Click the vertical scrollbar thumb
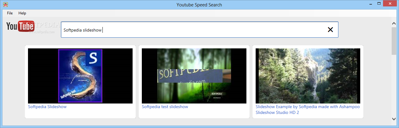399x128 pixels. [394, 41]
